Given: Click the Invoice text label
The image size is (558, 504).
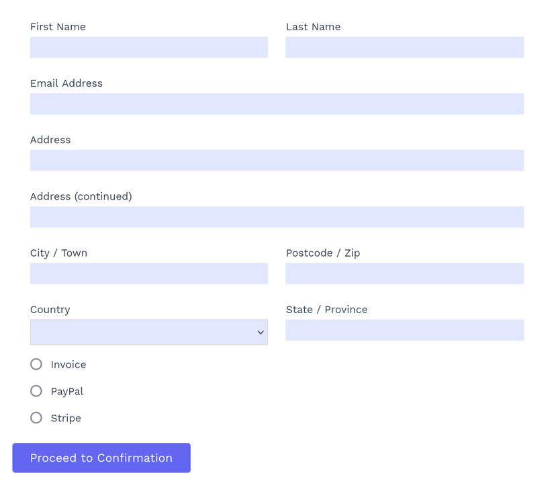Looking at the screenshot, I should click(68, 365).
